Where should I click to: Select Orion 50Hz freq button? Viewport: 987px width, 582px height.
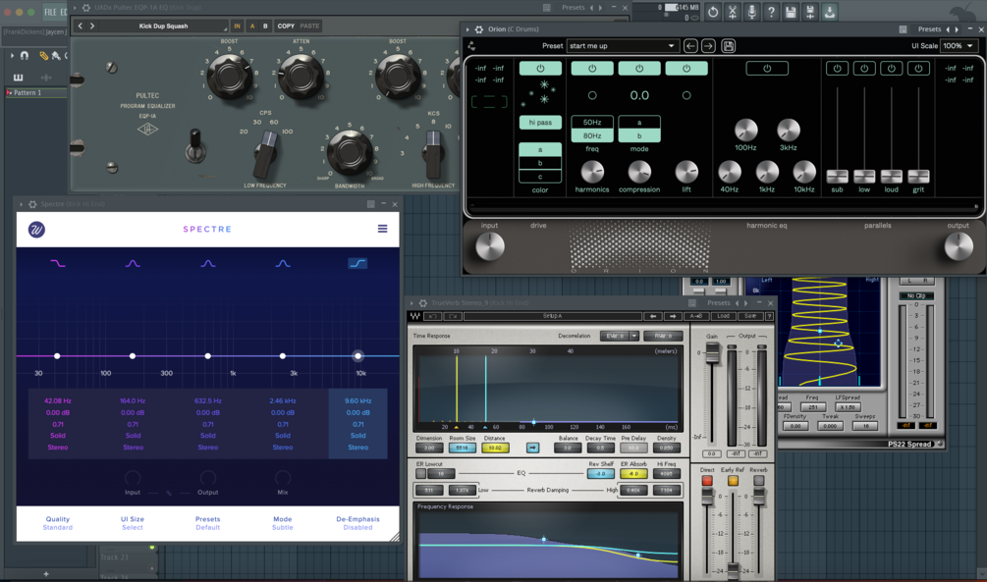pos(591,122)
